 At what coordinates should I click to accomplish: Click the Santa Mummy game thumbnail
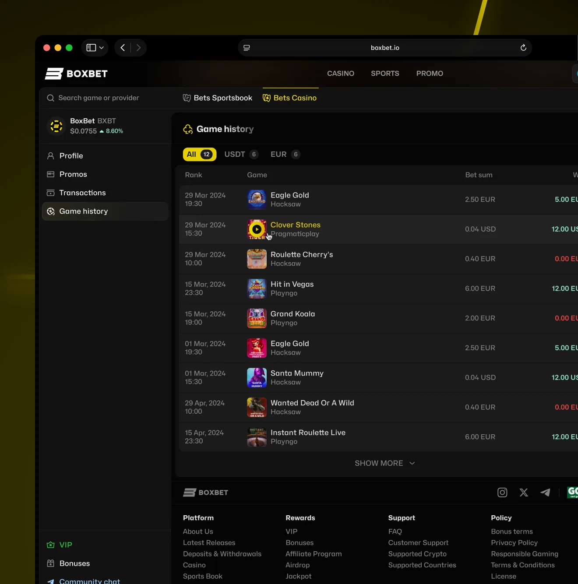pos(257,378)
